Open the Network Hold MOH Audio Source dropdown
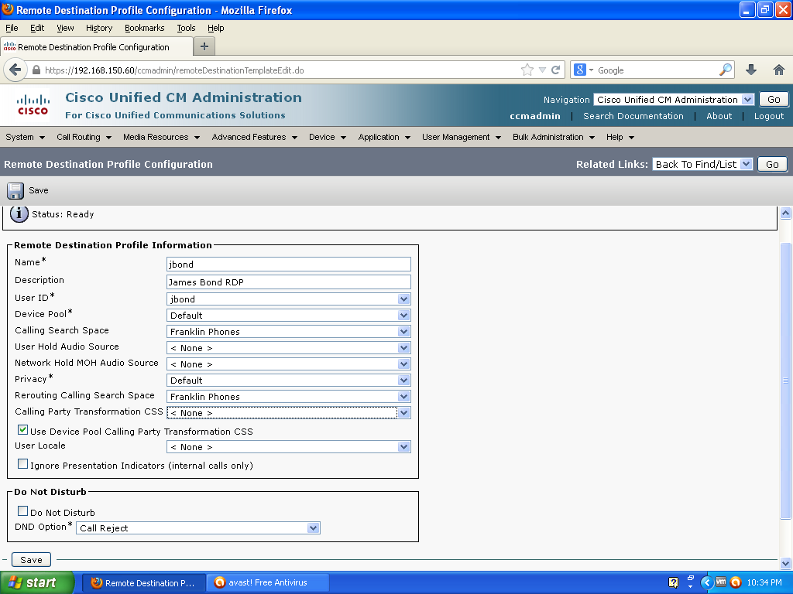The height and width of the screenshot is (594, 793). point(288,364)
